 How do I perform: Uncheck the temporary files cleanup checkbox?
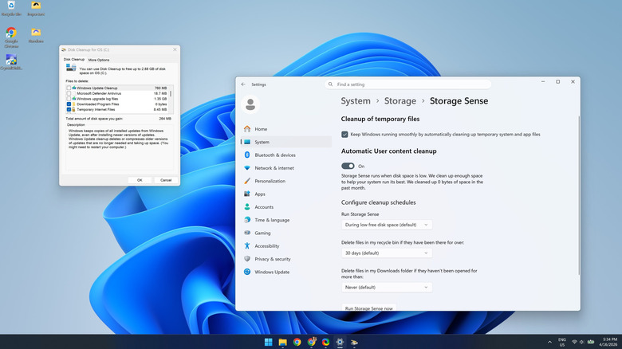[x=344, y=135]
